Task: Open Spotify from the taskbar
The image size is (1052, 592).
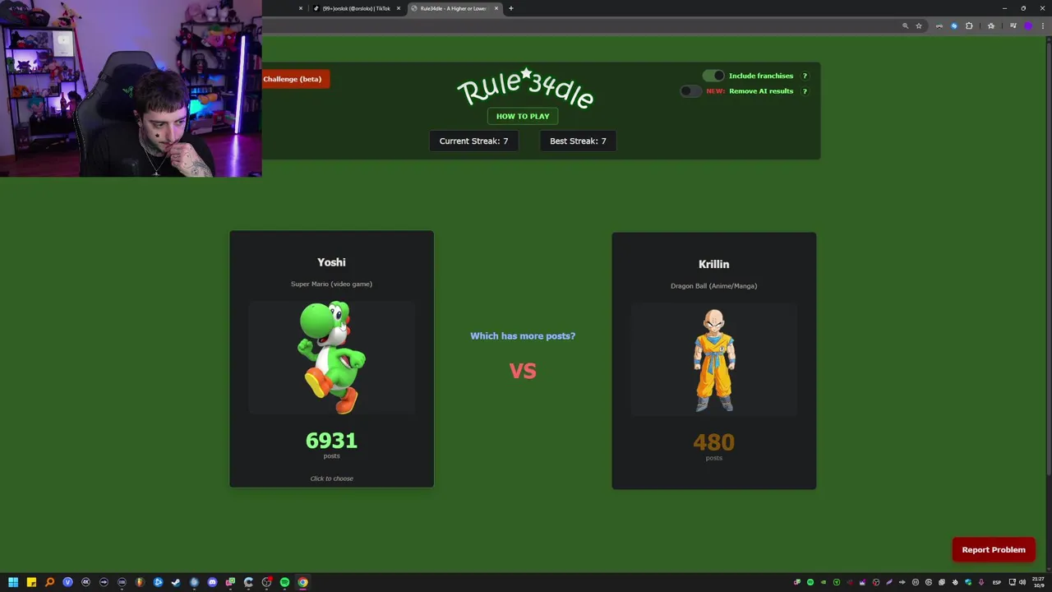Action: click(284, 582)
